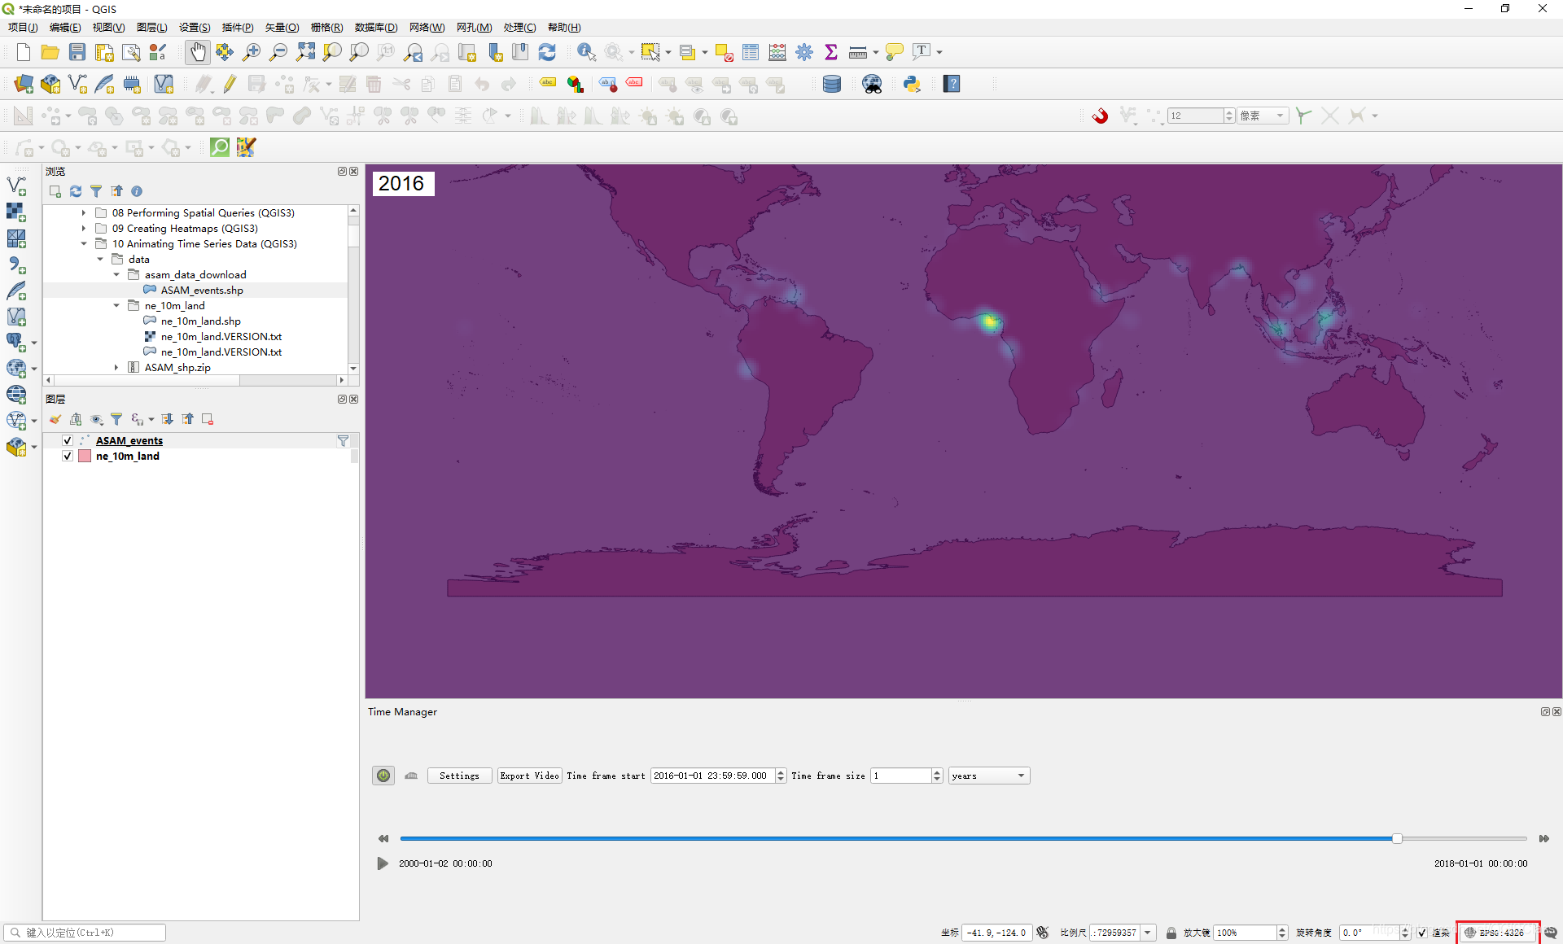Toggle the scale lock icon

click(x=1171, y=933)
